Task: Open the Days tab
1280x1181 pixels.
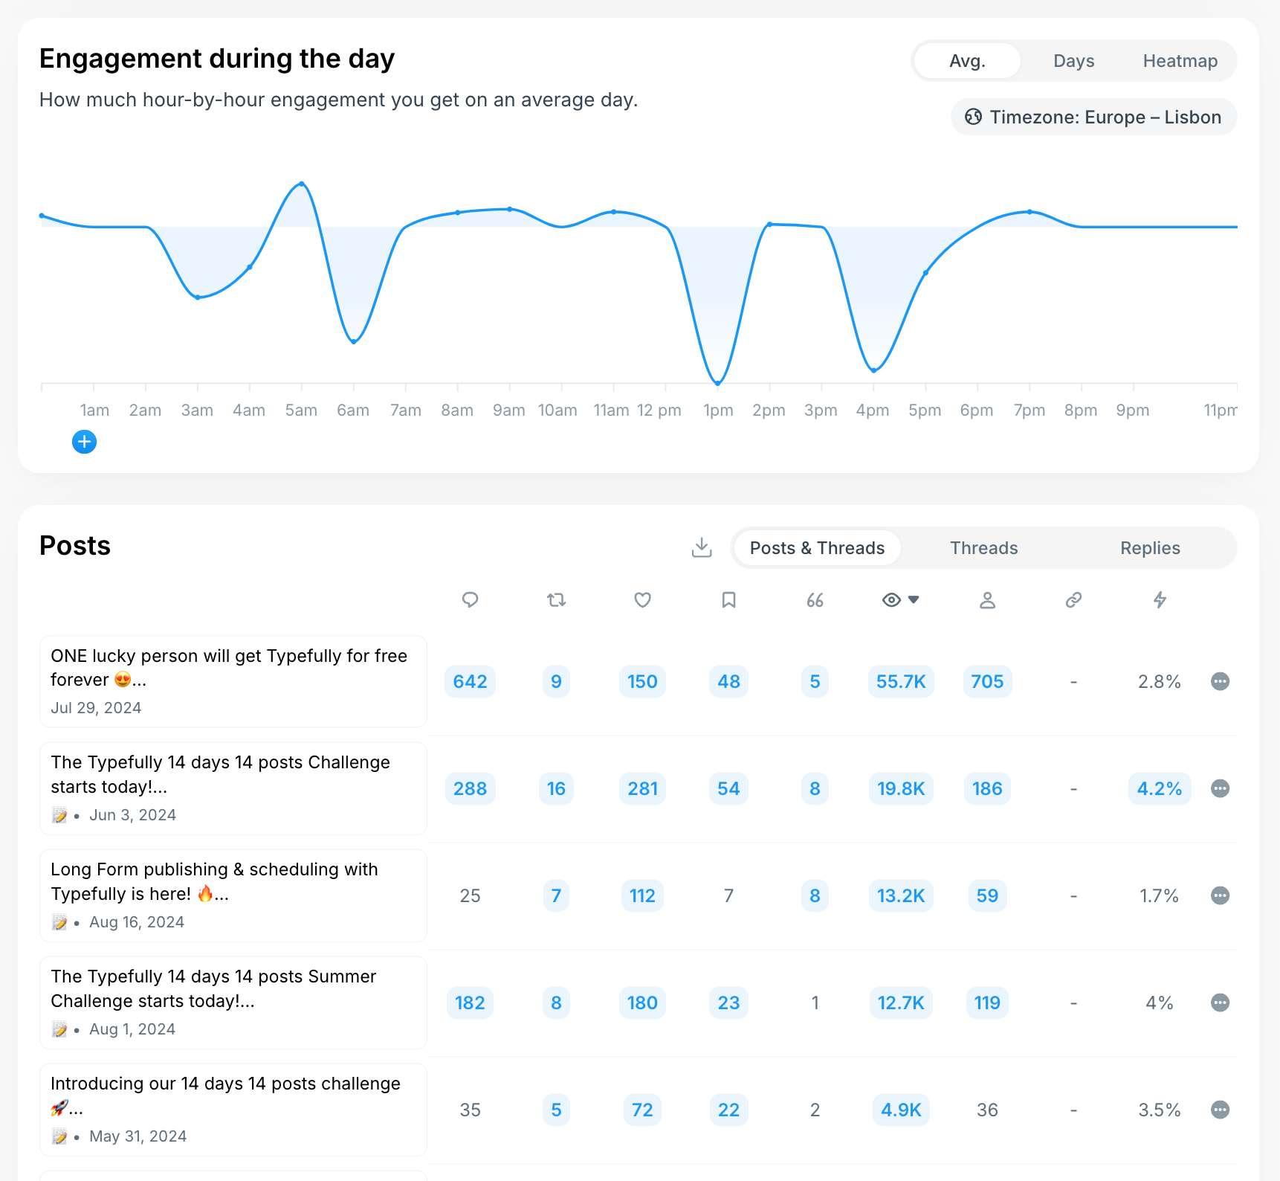Action: click(x=1073, y=60)
